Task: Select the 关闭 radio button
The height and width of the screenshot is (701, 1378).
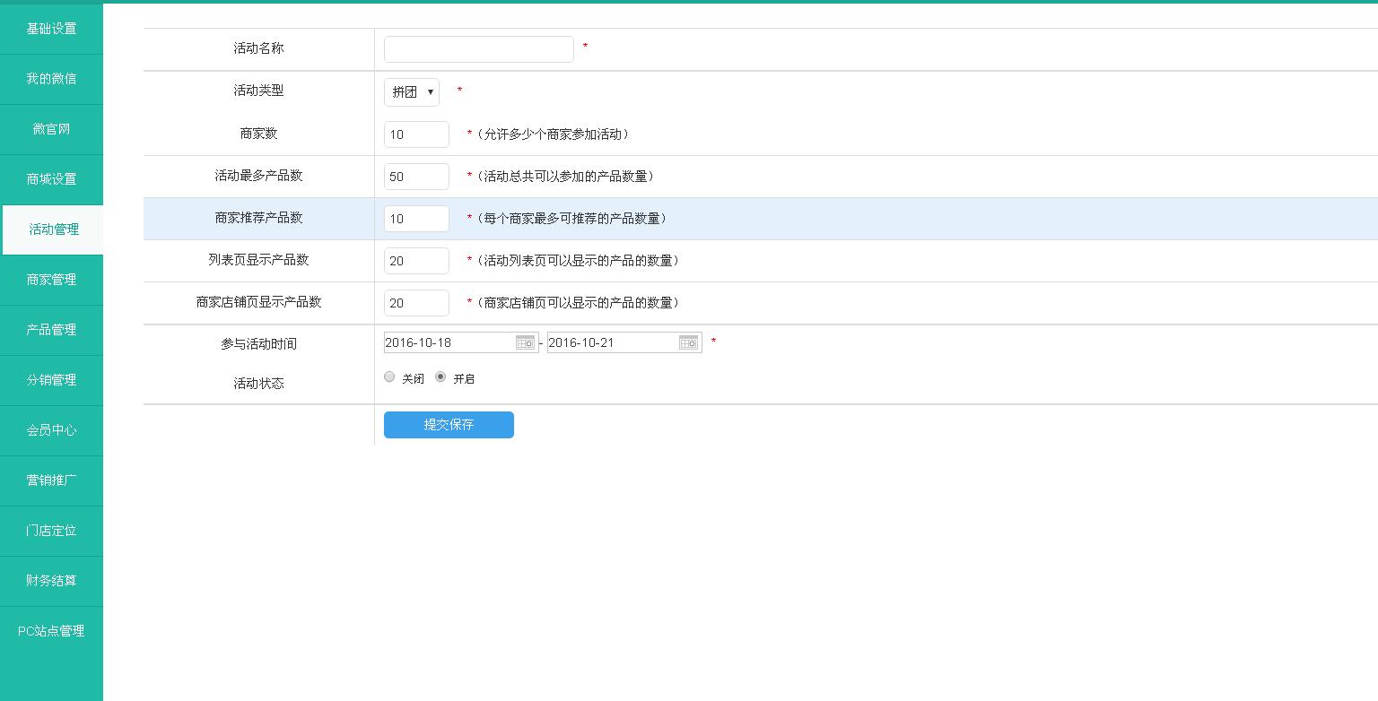Action: point(389,377)
